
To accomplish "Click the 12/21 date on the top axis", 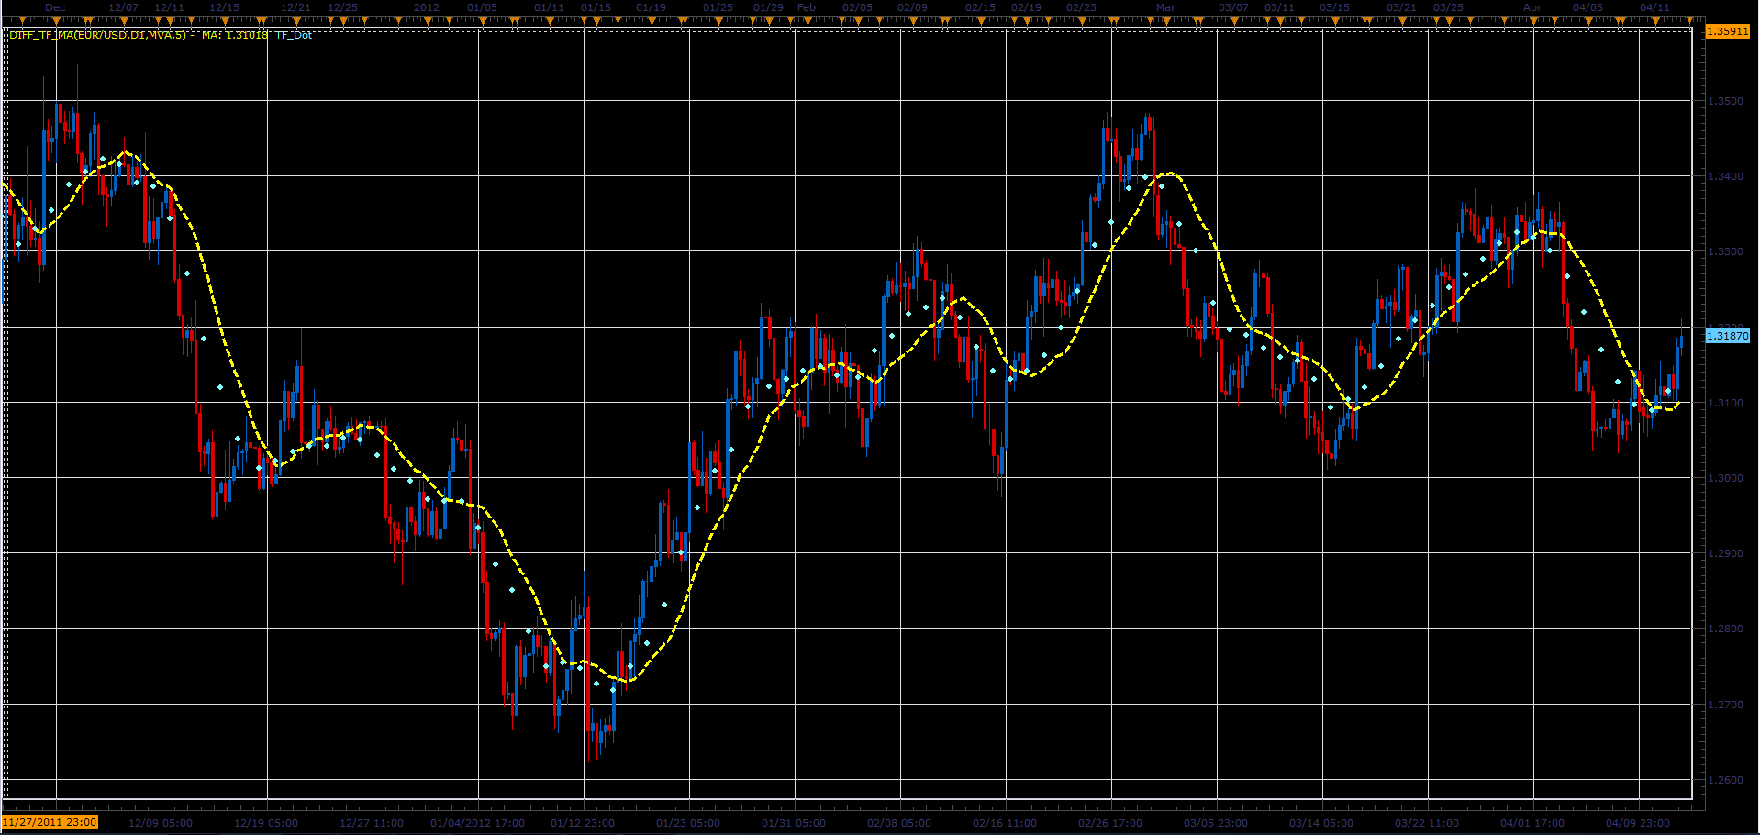I will pyautogui.click(x=295, y=7).
